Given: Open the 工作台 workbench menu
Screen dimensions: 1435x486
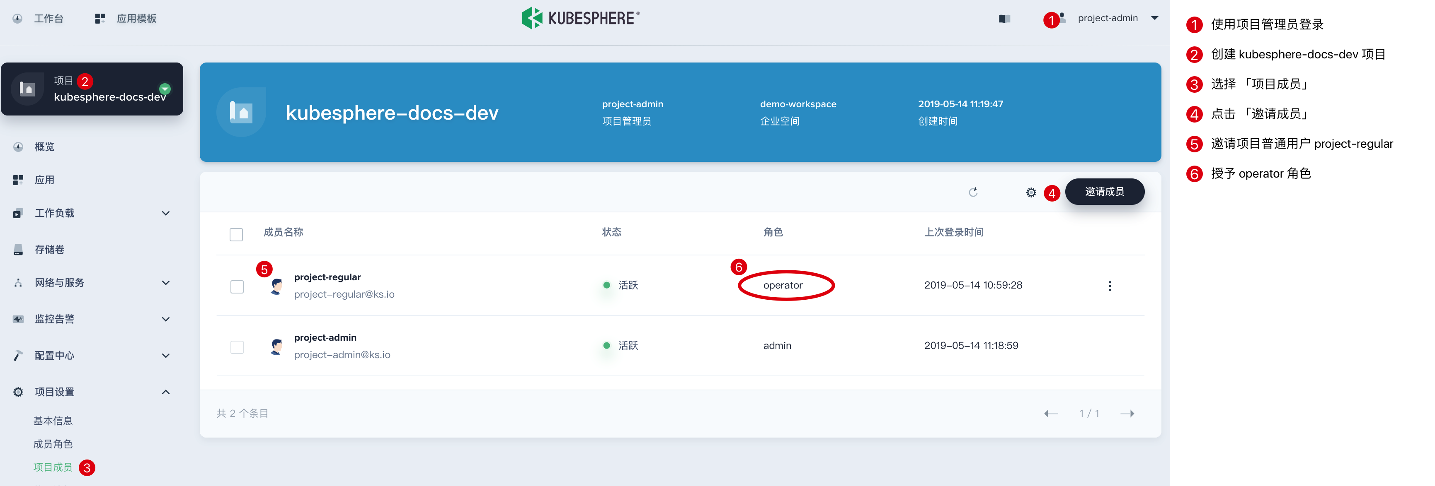Looking at the screenshot, I should point(48,18).
